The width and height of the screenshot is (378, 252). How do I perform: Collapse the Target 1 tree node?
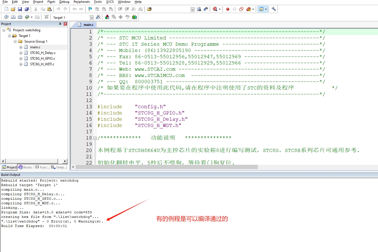9,36
